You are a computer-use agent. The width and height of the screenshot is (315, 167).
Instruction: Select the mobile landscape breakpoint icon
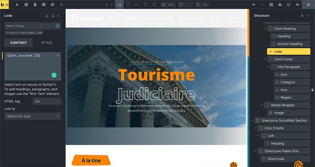click(x=137, y=5)
